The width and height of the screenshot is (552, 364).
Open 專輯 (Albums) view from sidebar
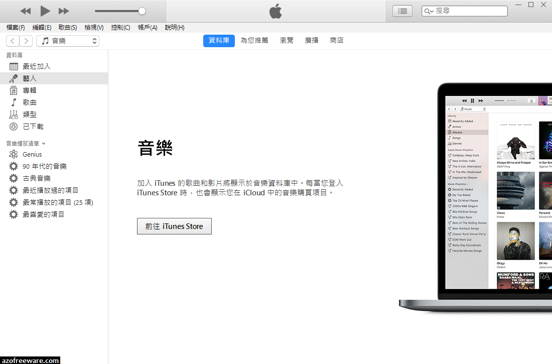click(29, 90)
